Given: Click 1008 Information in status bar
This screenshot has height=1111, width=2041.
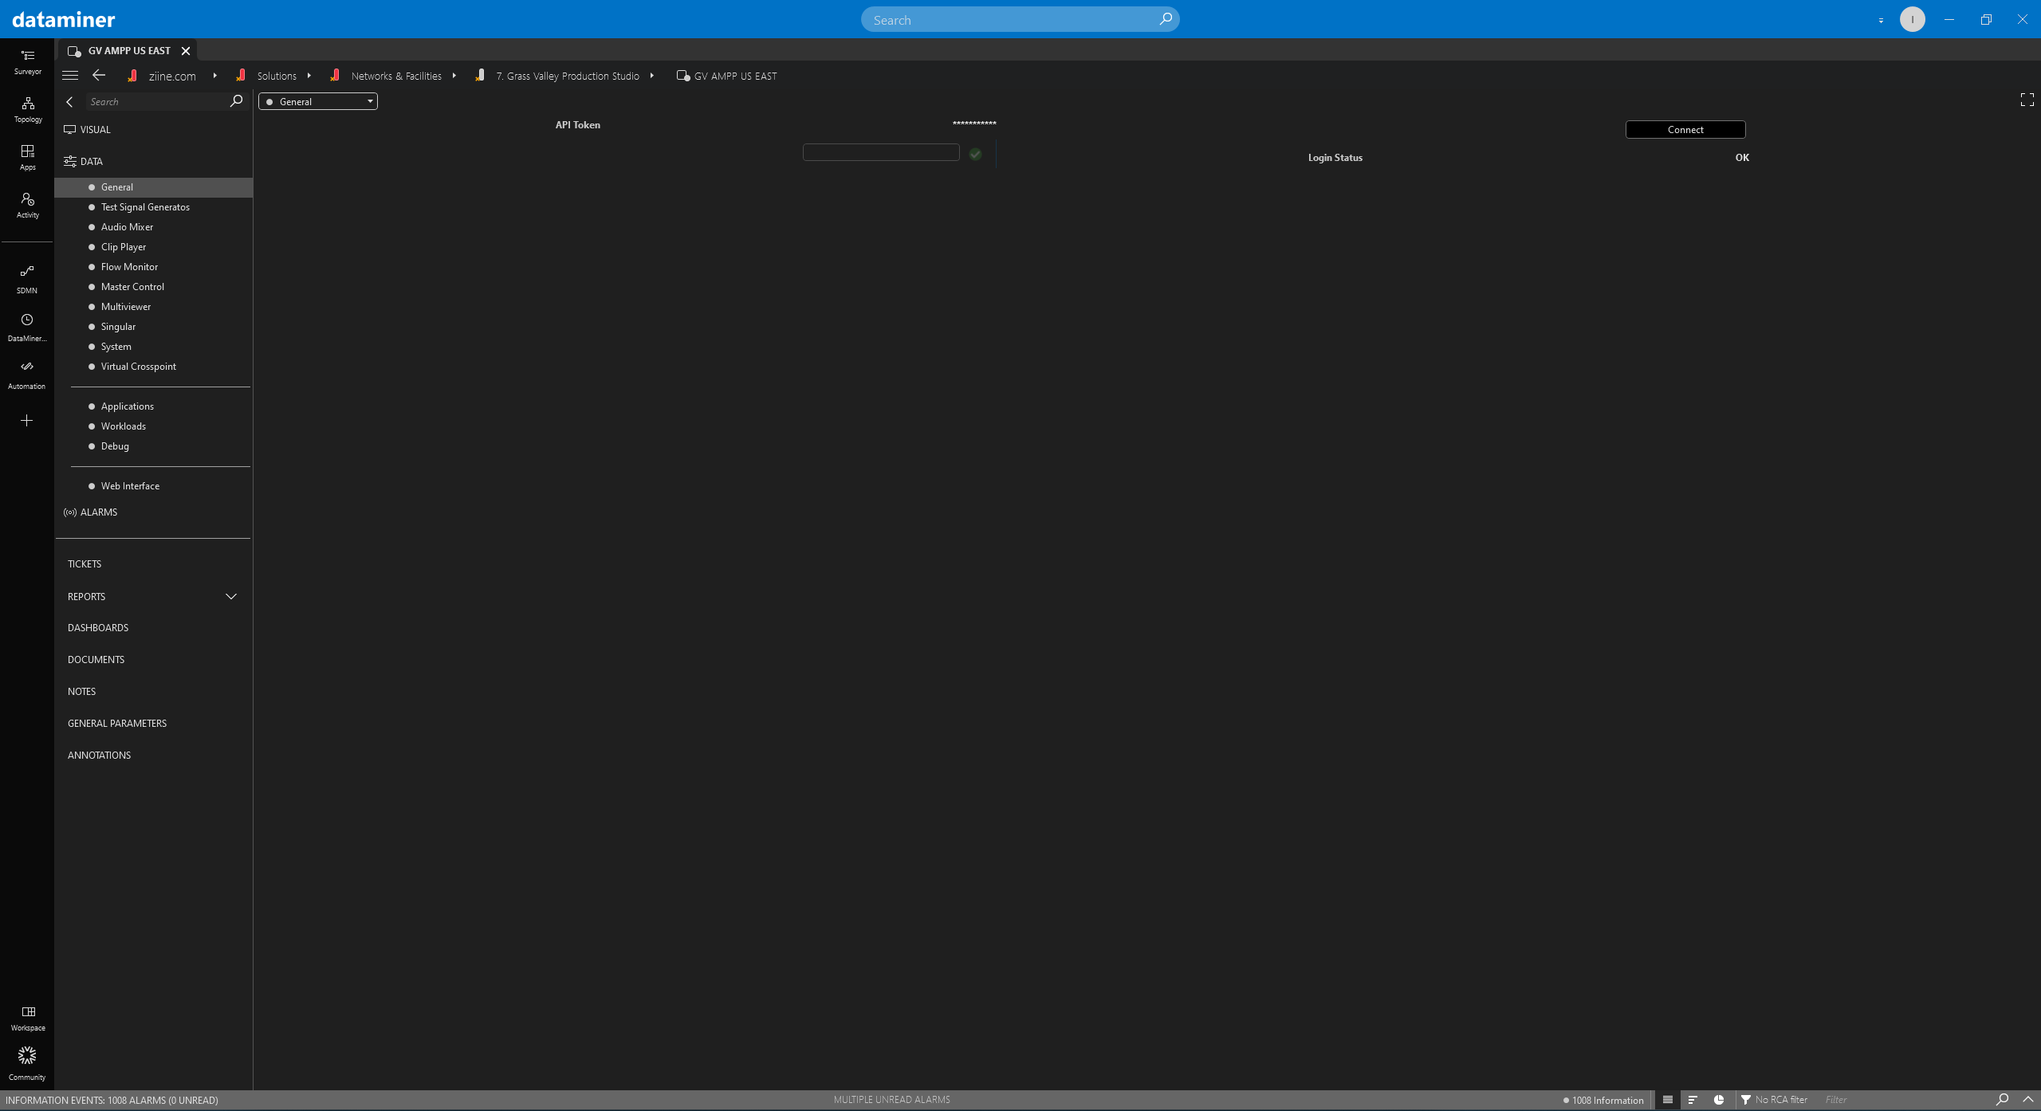Looking at the screenshot, I should click(1603, 1101).
